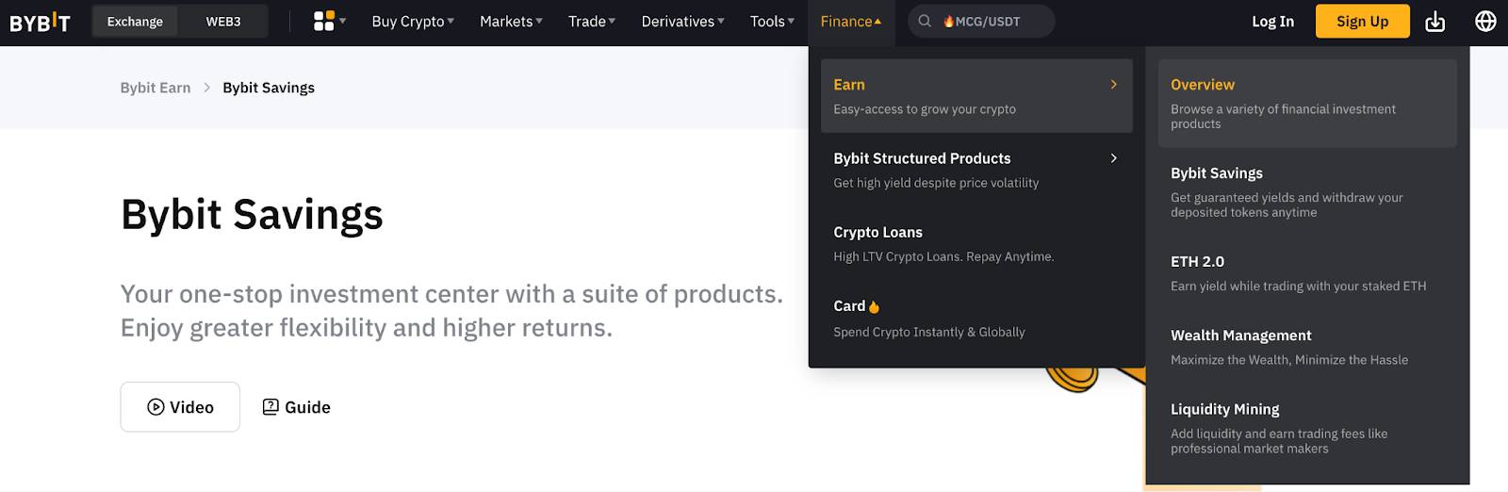1508x492 pixels.
Task: Expand the Derivatives dropdown
Action: 682,21
